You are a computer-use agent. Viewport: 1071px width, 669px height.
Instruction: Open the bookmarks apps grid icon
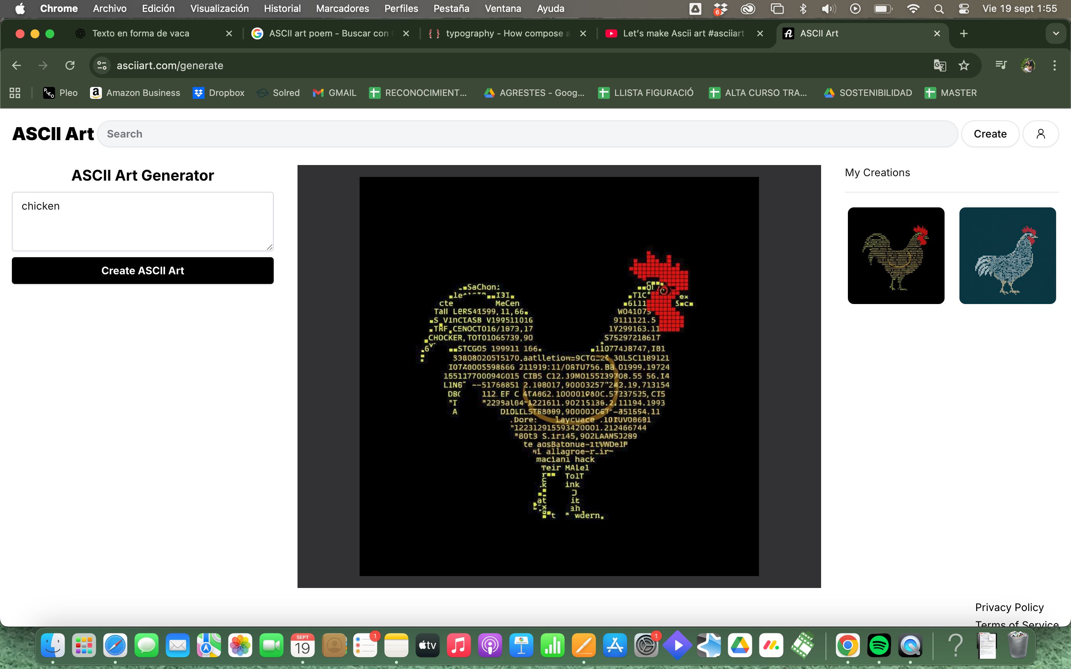(x=15, y=93)
